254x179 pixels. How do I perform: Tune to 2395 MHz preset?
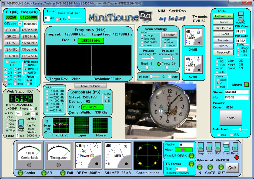29,37
